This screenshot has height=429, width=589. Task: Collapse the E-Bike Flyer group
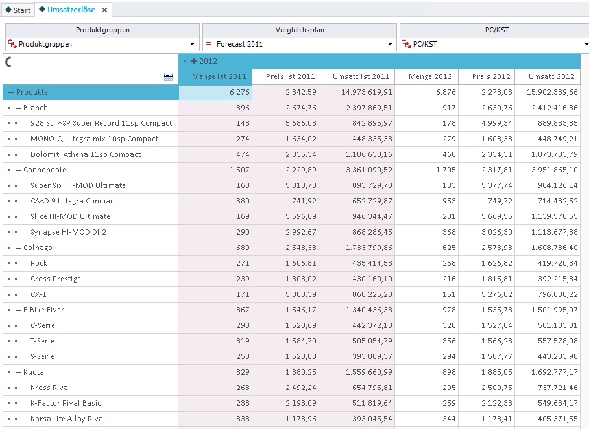tap(18, 310)
